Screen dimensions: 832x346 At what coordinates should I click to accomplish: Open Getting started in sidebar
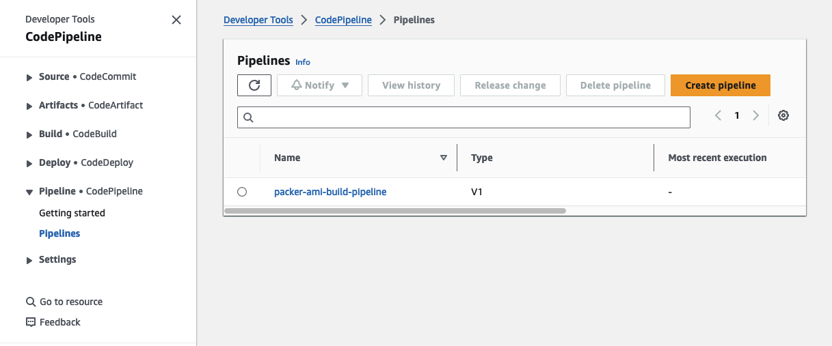click(x=72, y=213)
